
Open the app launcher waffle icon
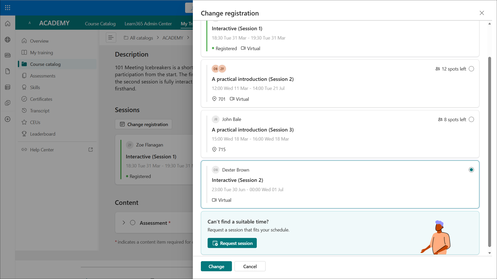coord(8,7)
